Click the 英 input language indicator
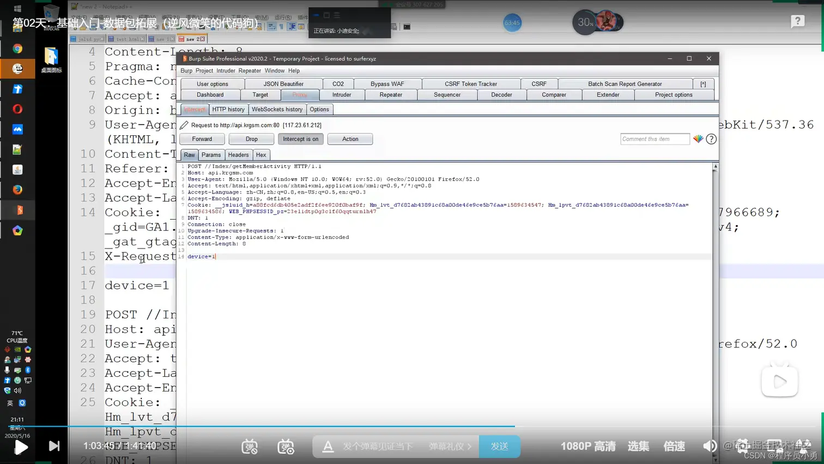 [x=10, y=403]
